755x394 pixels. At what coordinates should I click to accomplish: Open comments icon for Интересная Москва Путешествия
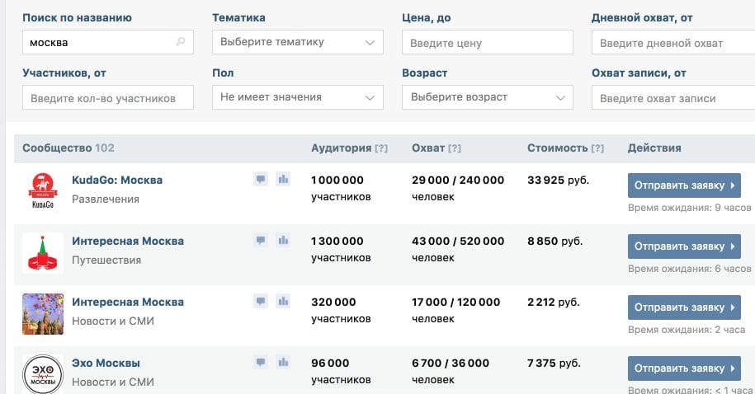(261, 240)
